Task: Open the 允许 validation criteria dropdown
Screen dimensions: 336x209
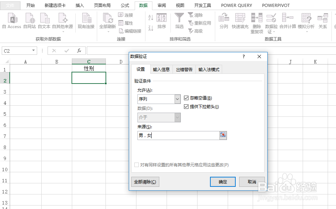Action: (178, 99)
